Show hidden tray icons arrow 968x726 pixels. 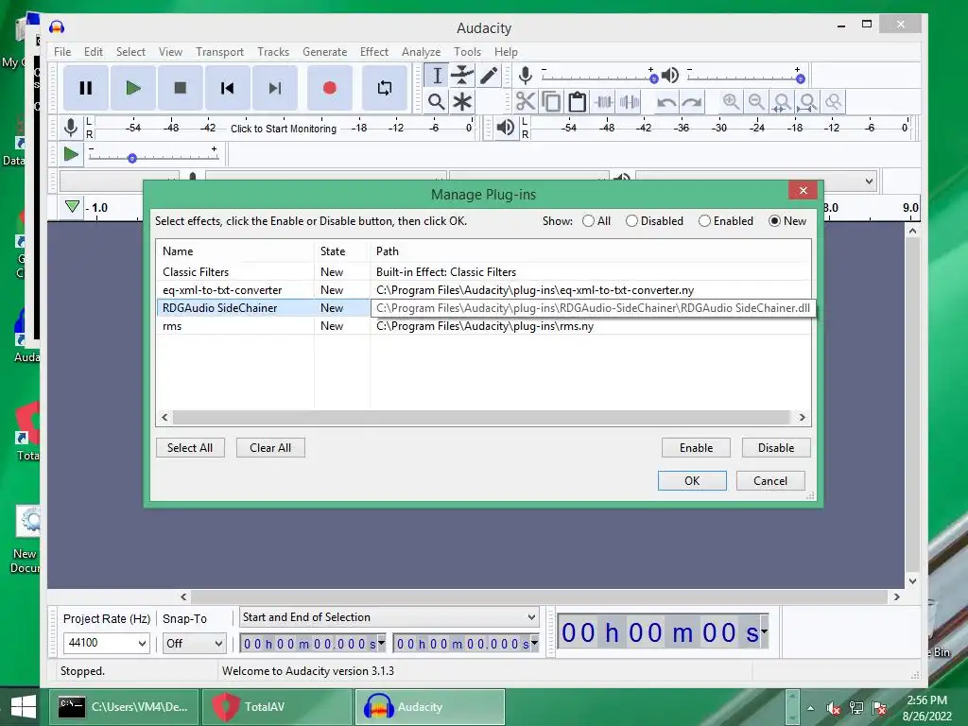[x=810, y=708]
